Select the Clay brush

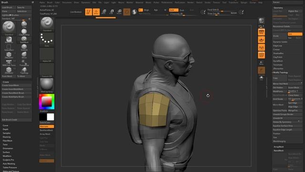[x=24, y=24]
